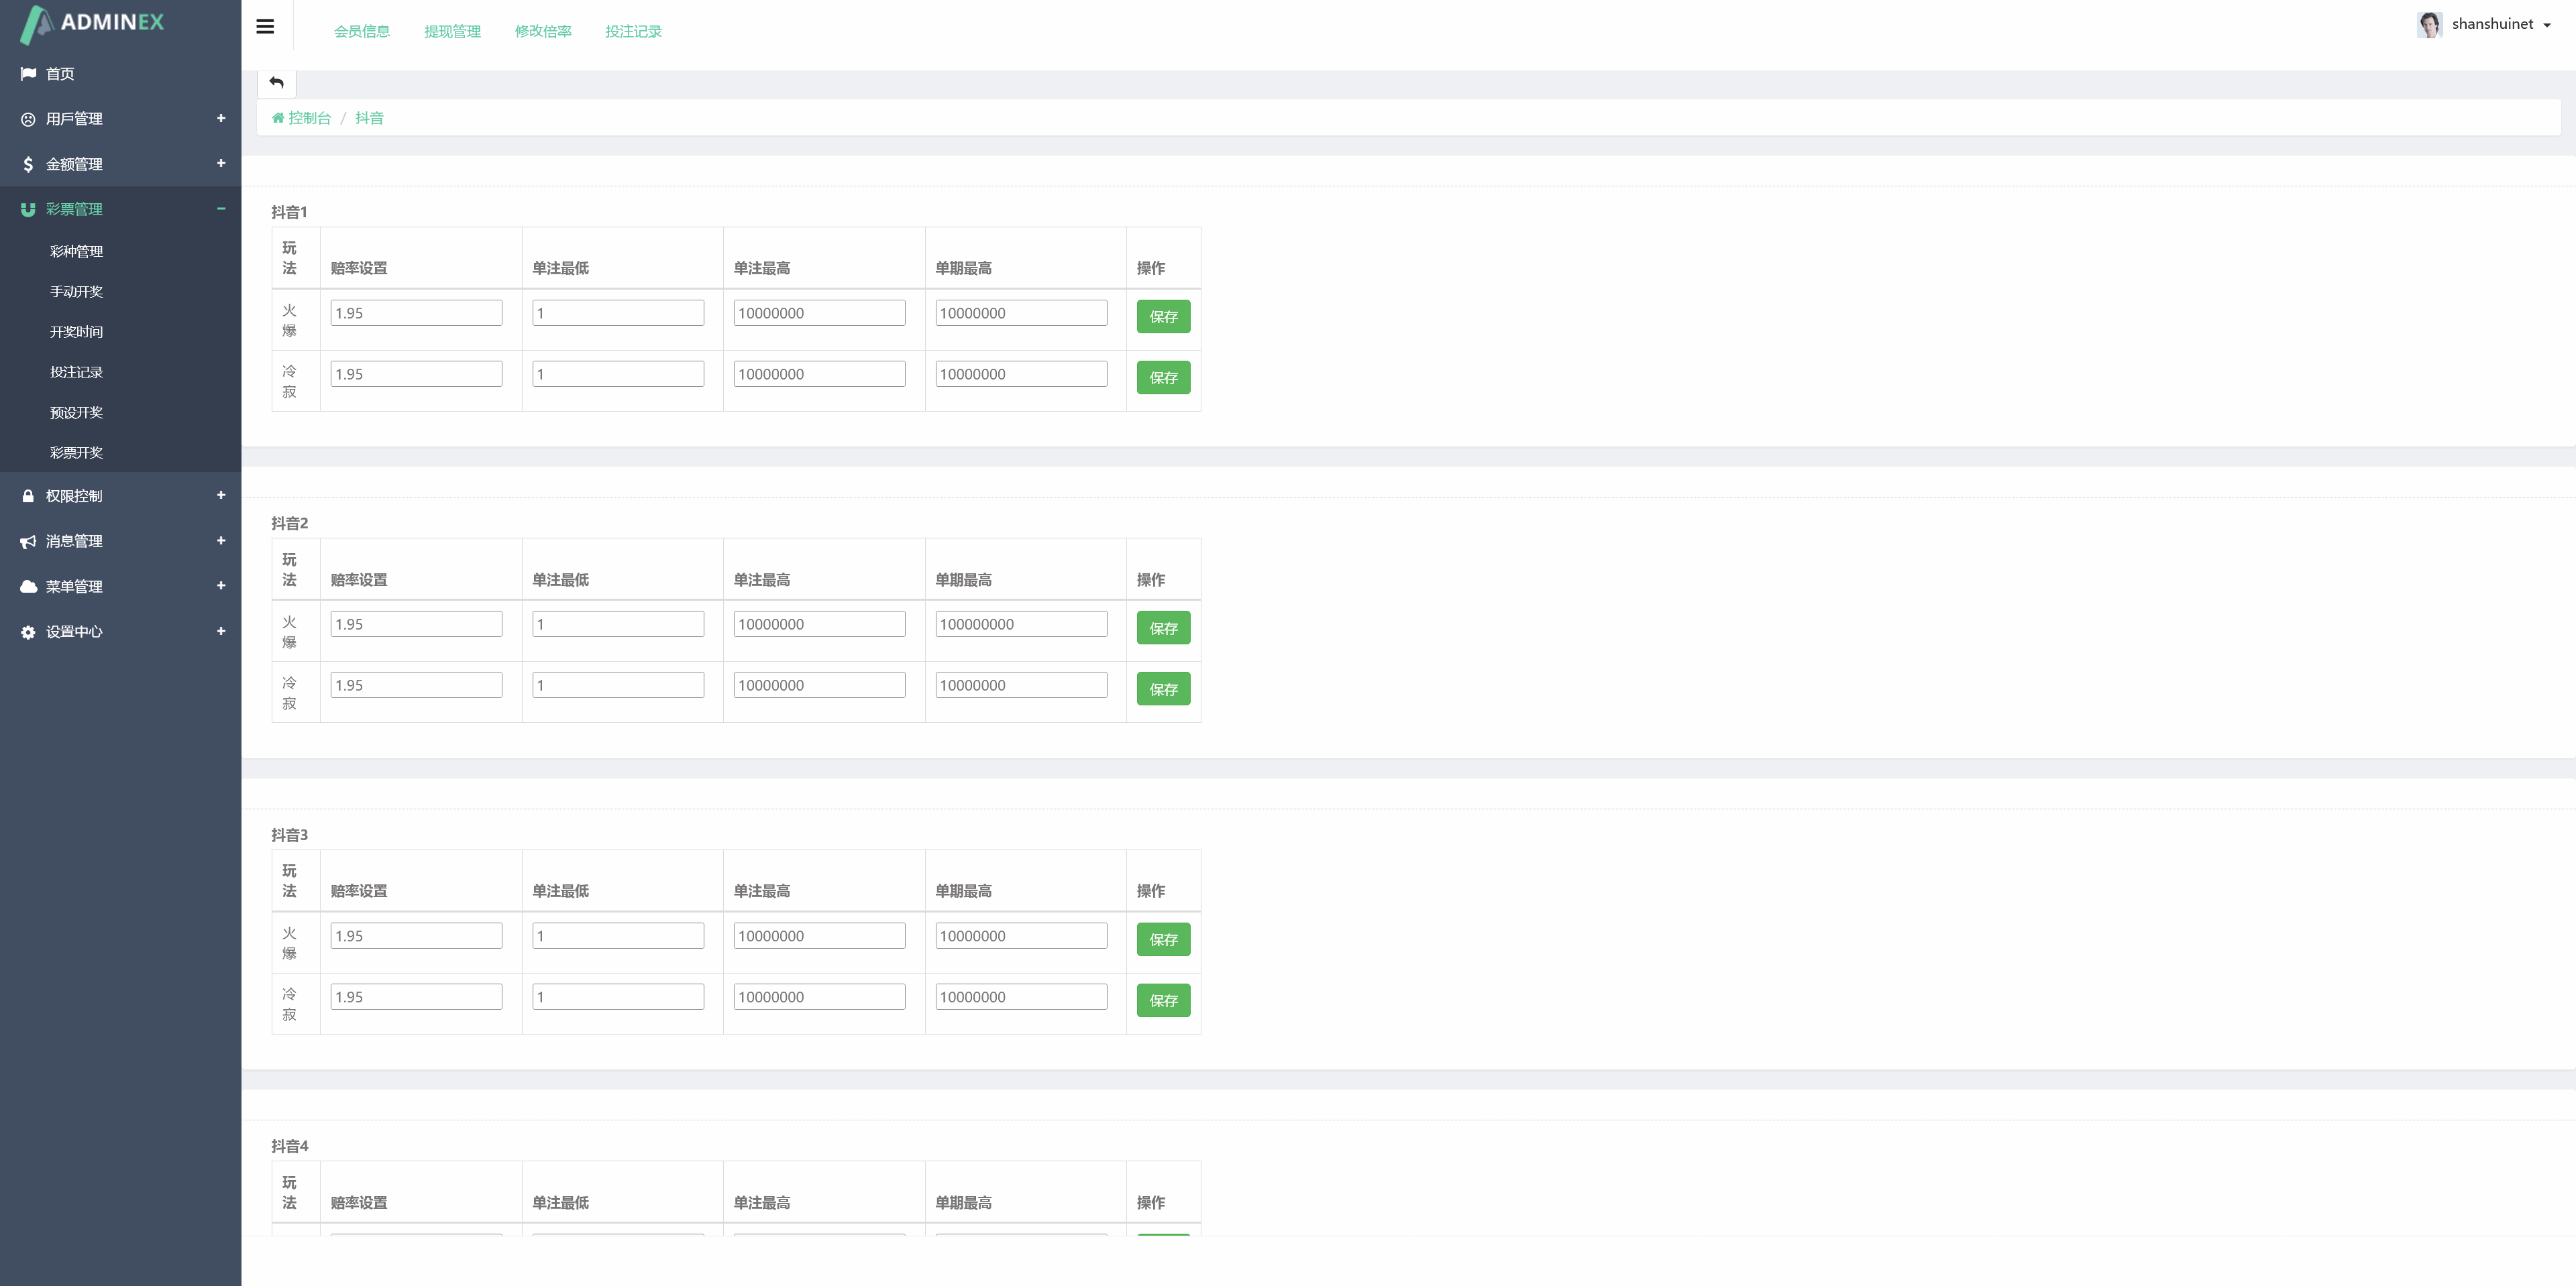
Task: Click the gear icon for 设置中心
Action: click(x=28, y=632)
